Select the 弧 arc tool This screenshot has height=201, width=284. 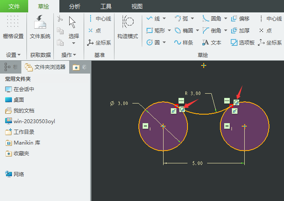point(181,18)
